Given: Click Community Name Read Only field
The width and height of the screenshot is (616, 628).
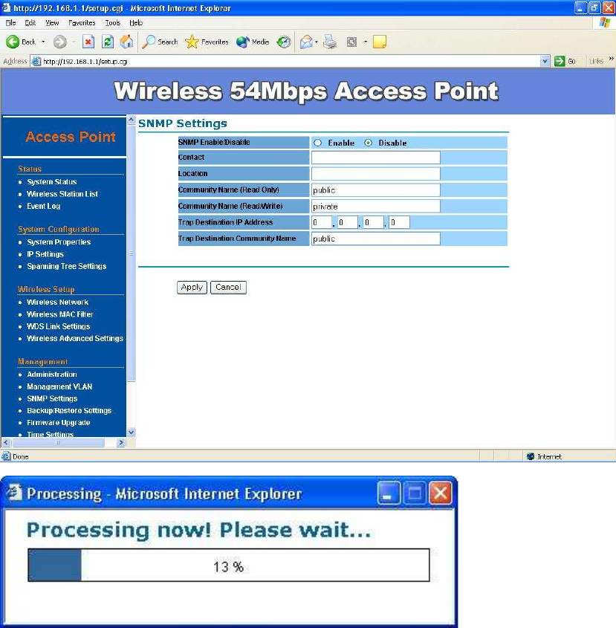Looking at the screenshot, I should tap(376, 190).
